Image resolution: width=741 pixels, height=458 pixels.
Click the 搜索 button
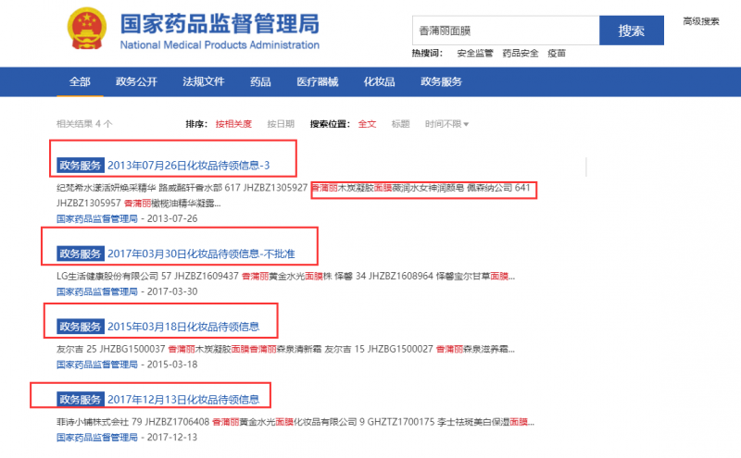[632, 31]
